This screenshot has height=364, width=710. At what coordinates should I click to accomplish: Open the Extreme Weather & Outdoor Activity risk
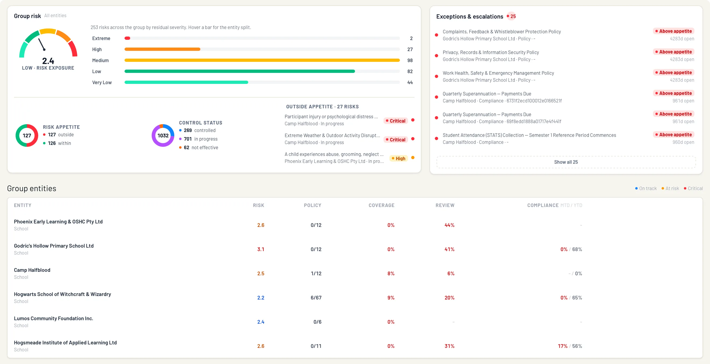pos(350,139)
